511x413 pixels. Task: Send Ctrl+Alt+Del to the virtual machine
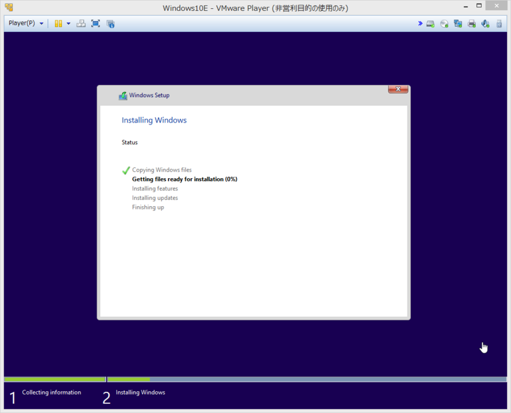click(81, 24)
